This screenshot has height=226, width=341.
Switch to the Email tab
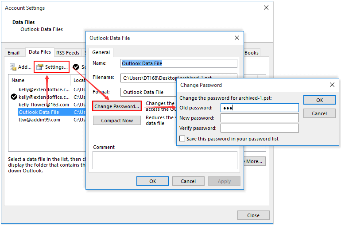pyautogui.click(x=13, y=53)
